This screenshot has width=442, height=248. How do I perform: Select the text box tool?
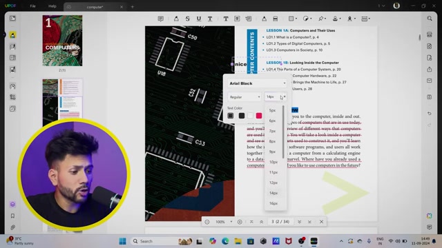[x=237, y=19]
